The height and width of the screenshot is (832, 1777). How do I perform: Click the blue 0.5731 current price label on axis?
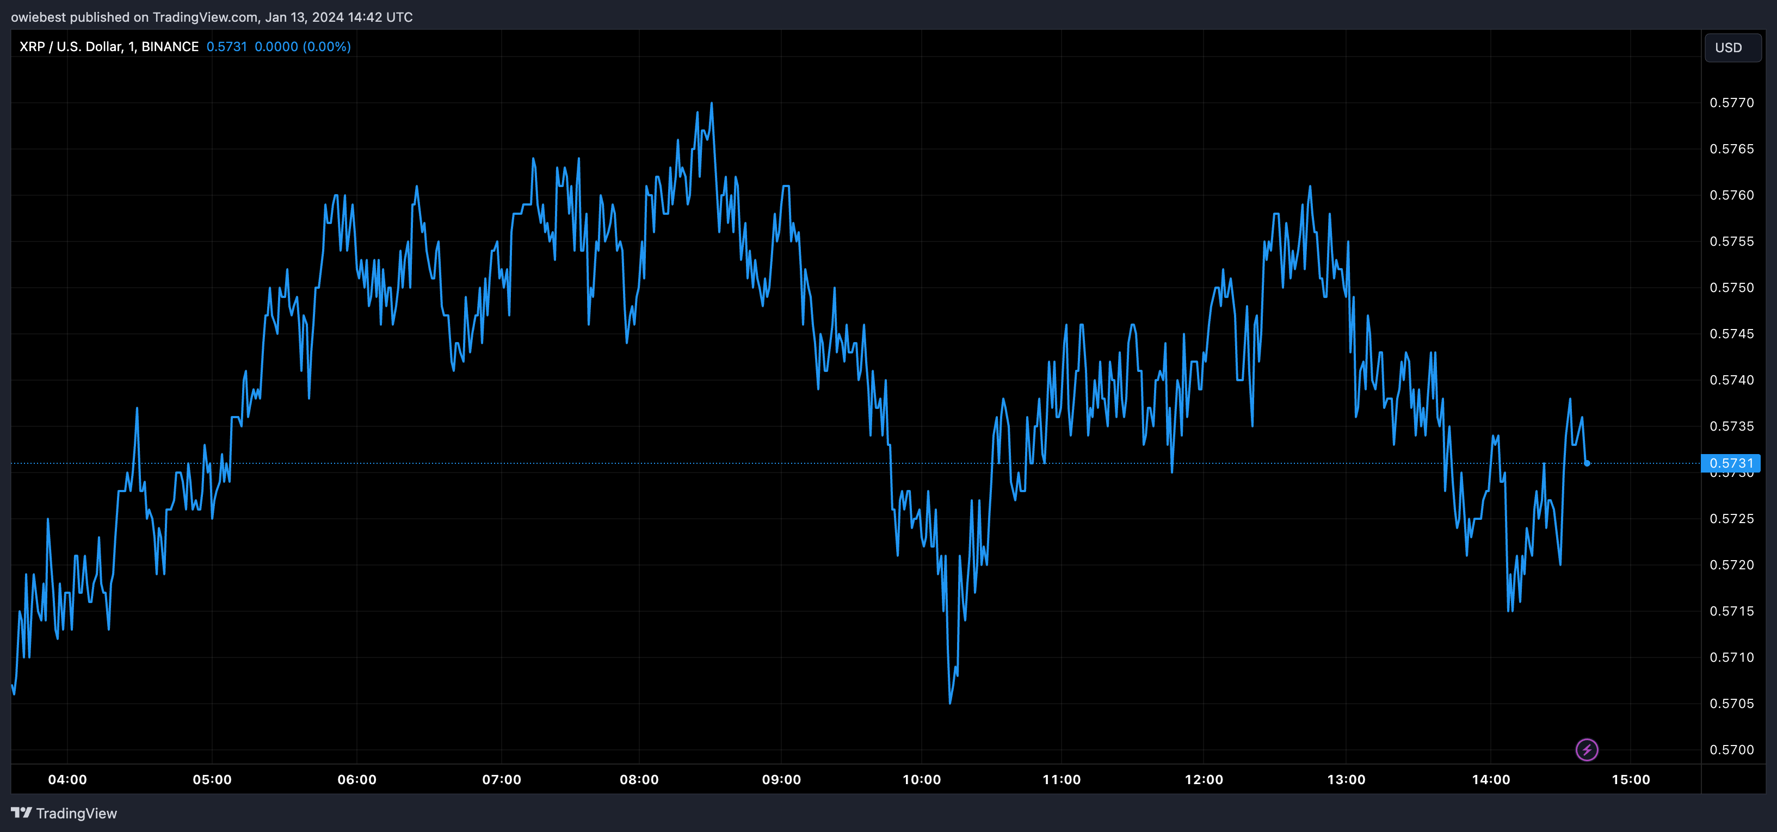tap(1731, 463)
